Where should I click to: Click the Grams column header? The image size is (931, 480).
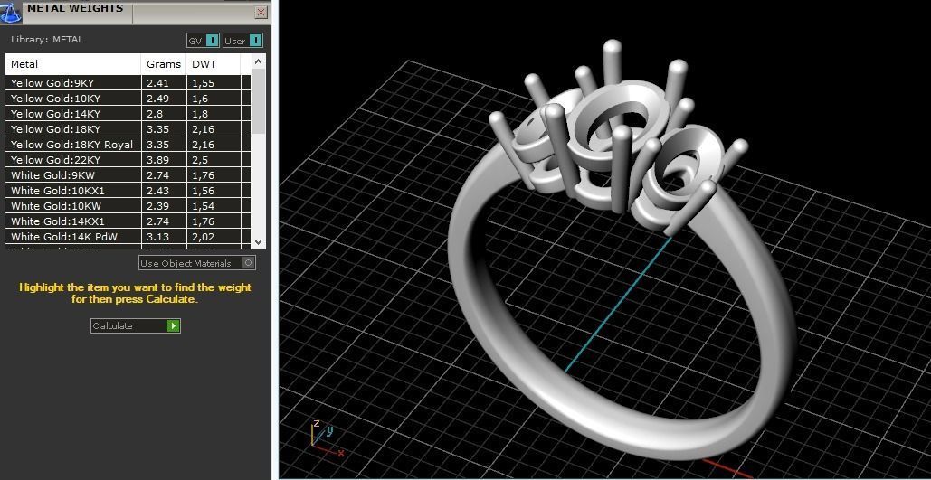163,64
